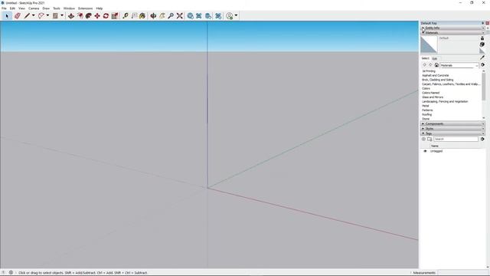Pick the Rotate tool
The height and width of the screenshot is (276, 490).
(x=106, y=15)
